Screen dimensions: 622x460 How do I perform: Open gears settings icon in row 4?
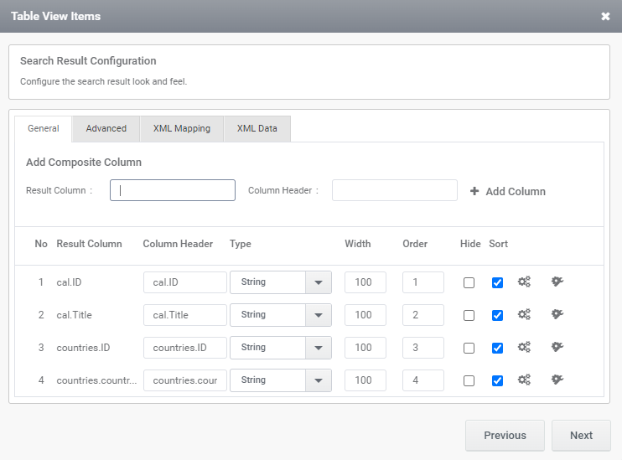click(524, 380)
